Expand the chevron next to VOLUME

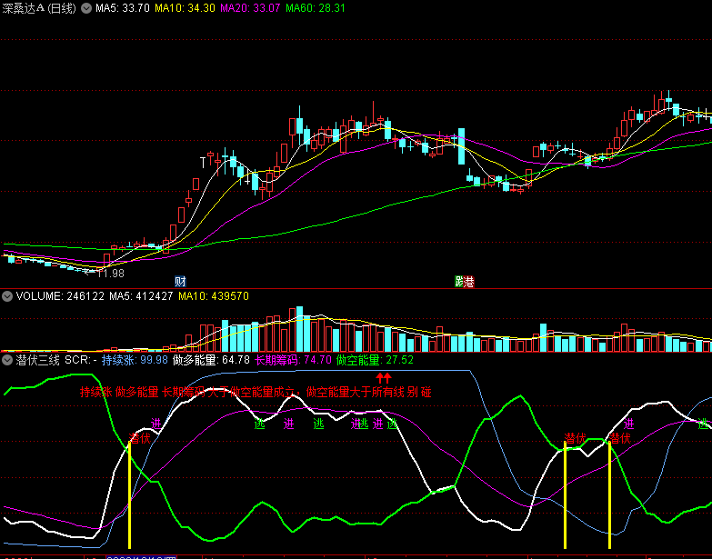pyautogui.click(x=6, y=296)
